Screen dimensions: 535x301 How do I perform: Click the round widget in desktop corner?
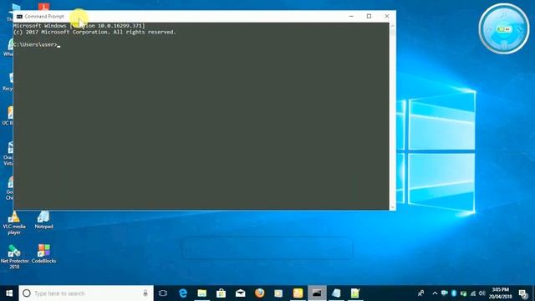click(x=504, y=28)
